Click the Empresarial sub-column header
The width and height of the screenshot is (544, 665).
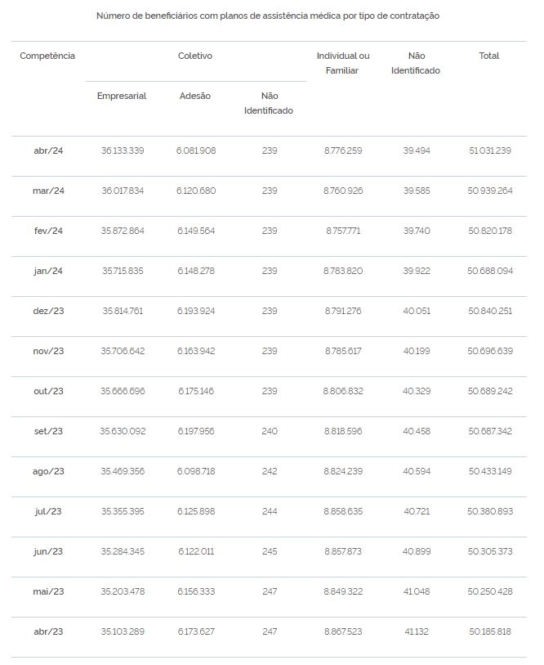pos(122,96)
